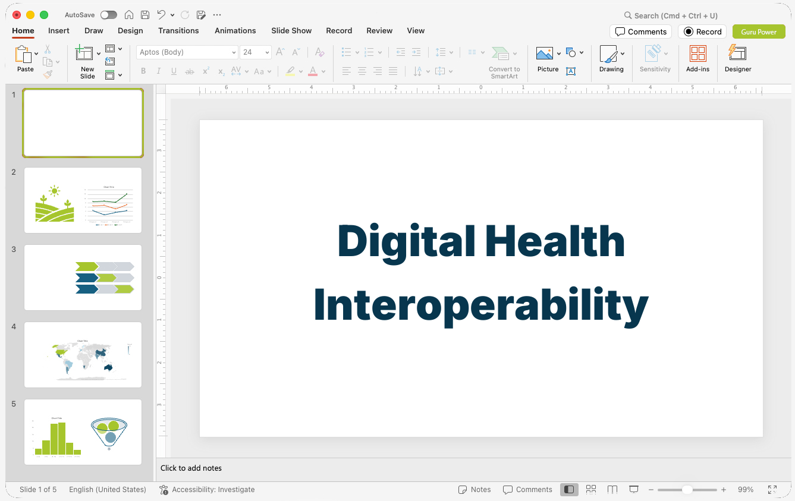Toggle Strikethrough formatting
Screen dimensions: 795x501
[190, 71]
